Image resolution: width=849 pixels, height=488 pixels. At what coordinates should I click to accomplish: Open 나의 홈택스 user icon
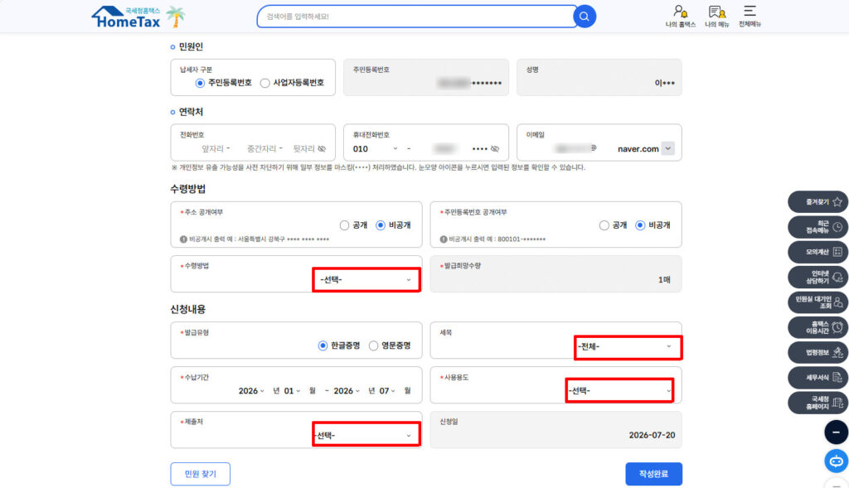click(680, 17)
